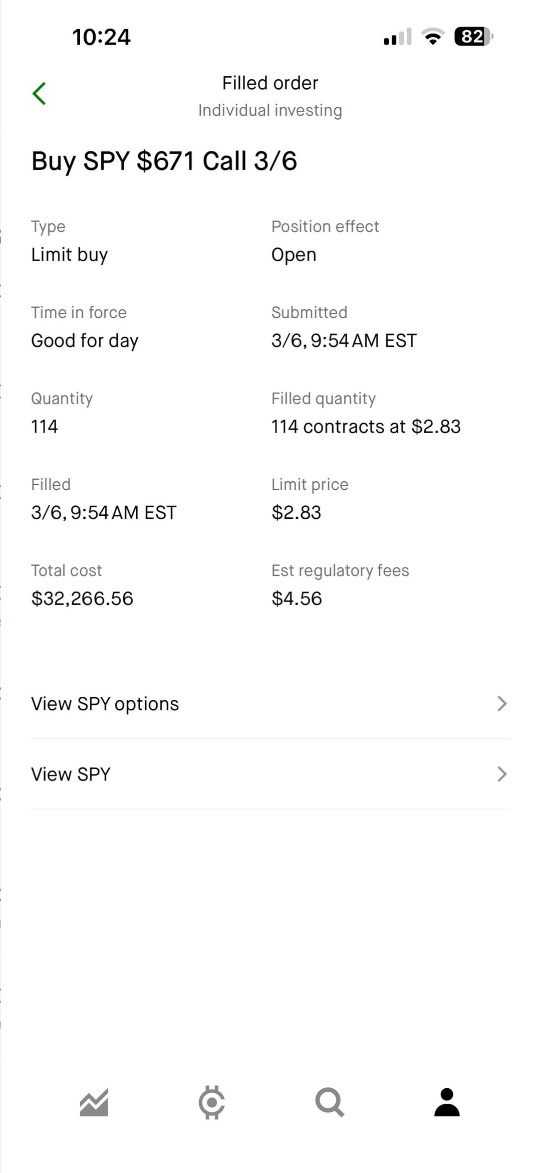This screenshot has height=1173, width=541.
Task: Open the View SPY options row
Action: click(x=105, y=704)
